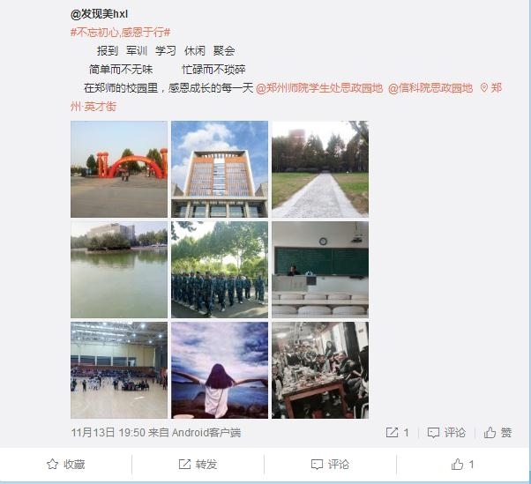Screen dimensions: 531x484
Task: Open the classroom blackboard photo
Action: pyautogui.click(x=320, y=270)
